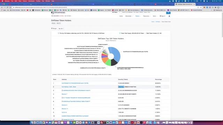Screen dimensions: 223x125
Task: Open the Binance 7 holder link
Action: tap(64, 94)
